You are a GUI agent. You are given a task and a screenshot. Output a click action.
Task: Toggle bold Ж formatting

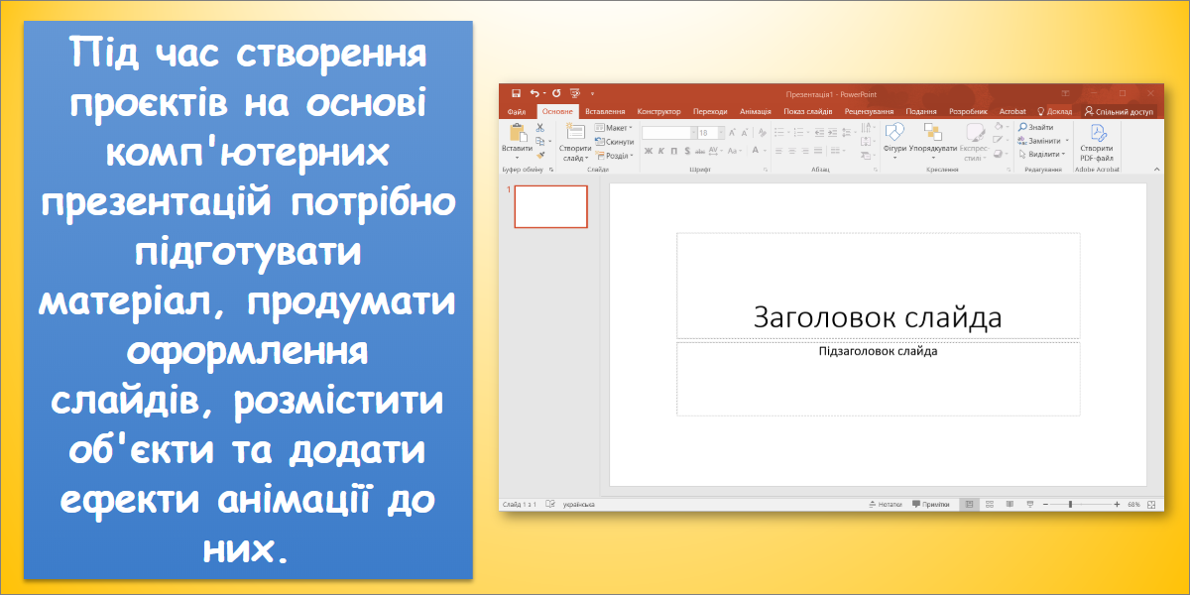[x=648, y=151]
